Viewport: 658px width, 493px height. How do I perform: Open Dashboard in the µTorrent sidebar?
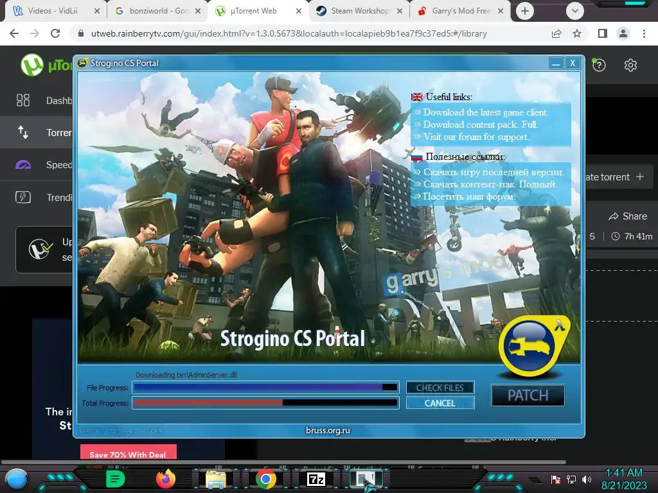(37, 101)
